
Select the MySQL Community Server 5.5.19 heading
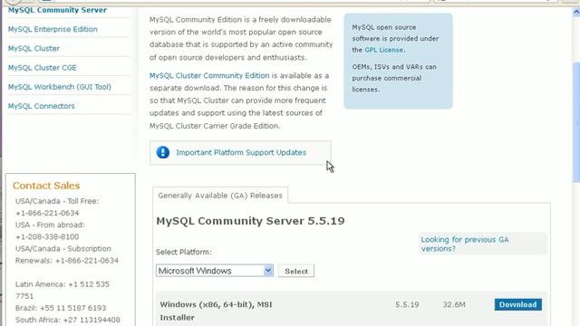tap(250, 221)
